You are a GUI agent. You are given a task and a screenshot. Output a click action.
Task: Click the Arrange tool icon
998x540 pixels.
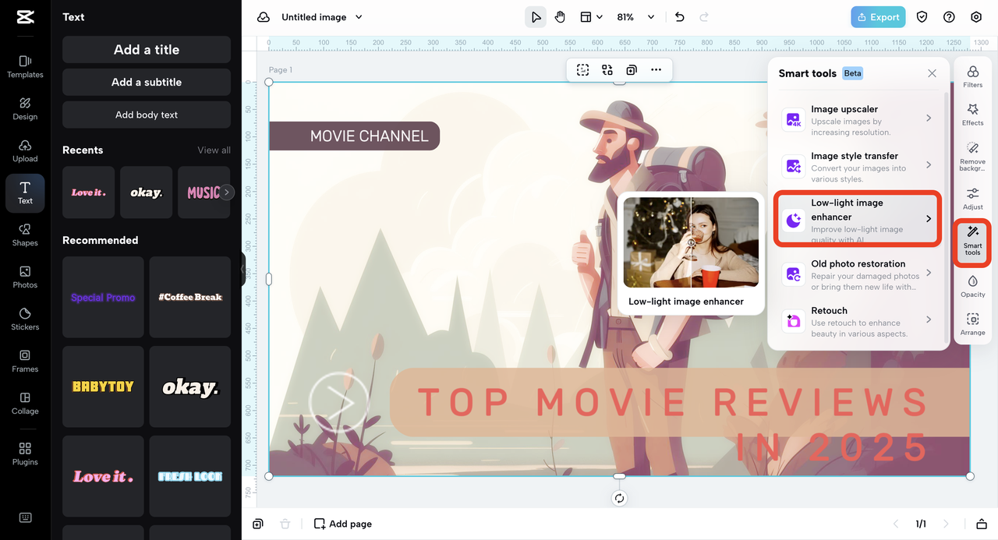972,323
